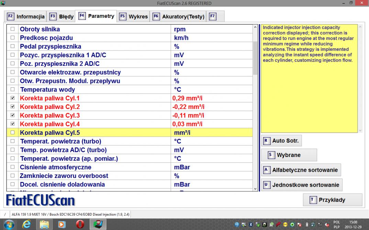Uncheck Korekta paliwa Cyl.2

(x=12, y=107)
